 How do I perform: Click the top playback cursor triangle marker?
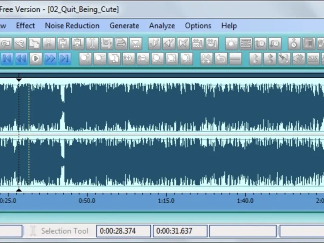pyautogui.click(x=19, y=80)
